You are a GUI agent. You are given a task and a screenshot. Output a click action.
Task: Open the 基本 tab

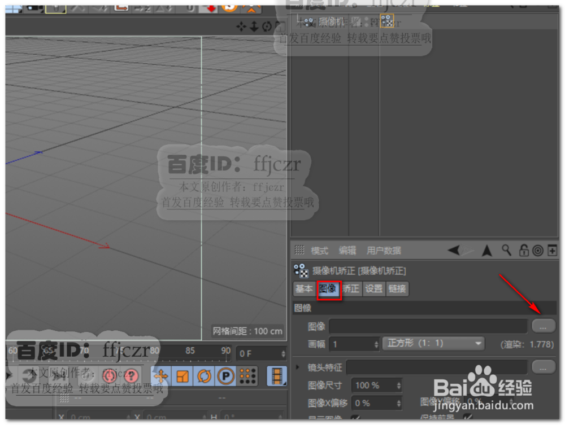(x=304, y=289)
